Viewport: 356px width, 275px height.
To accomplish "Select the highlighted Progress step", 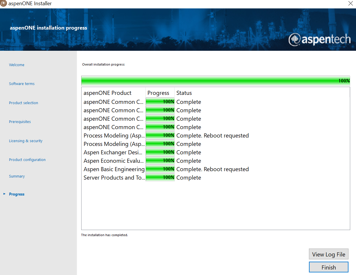I will coord(17,194).
